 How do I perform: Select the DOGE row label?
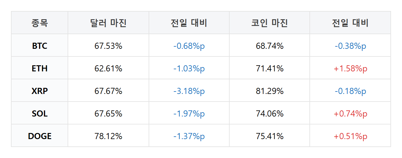click(40, 136)
